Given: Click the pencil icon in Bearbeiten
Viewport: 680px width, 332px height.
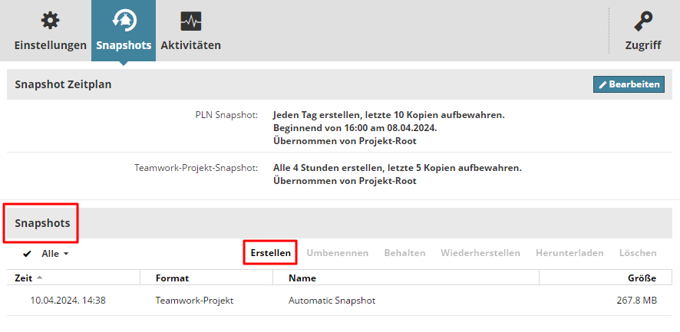Looking at the screenshot, I should [x=602, y=84].
